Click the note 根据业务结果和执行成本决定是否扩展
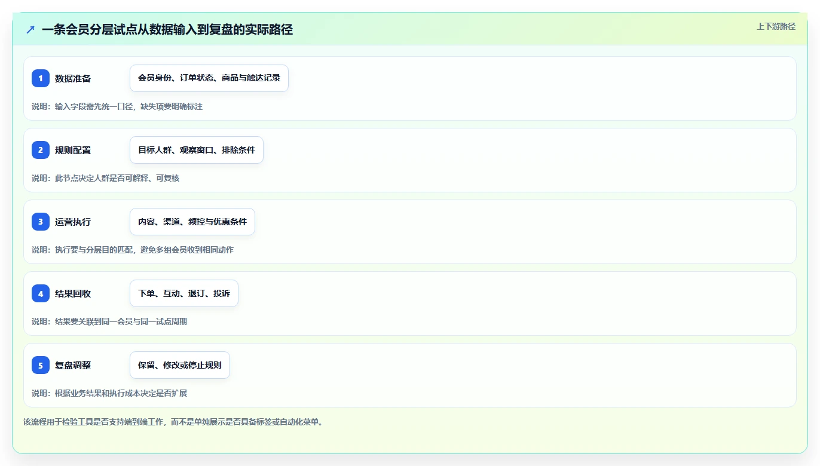The height and width of the screenshot is (466, 820). (121, 393)
